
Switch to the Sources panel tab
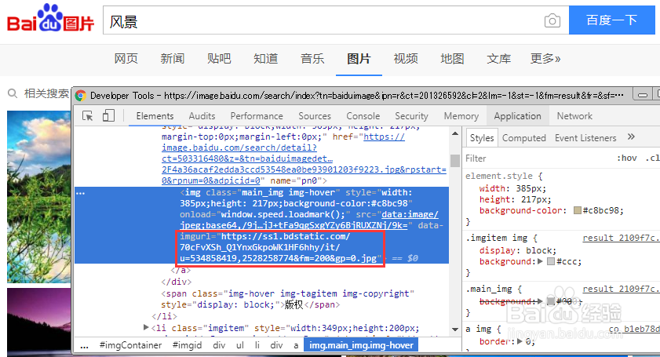pos(315,116)
